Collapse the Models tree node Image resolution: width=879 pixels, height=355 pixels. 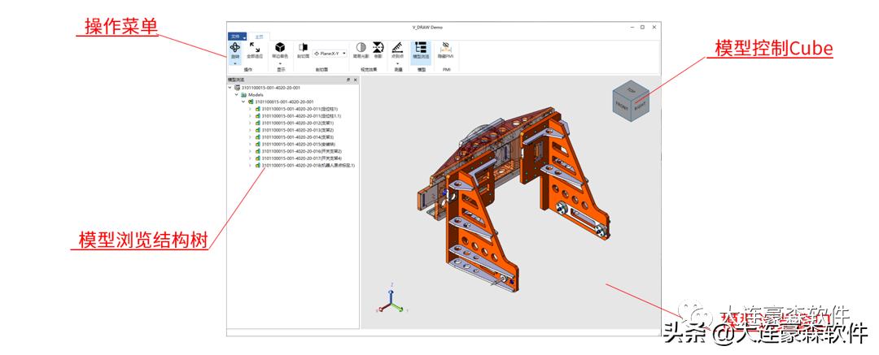(x=236, y=94)
